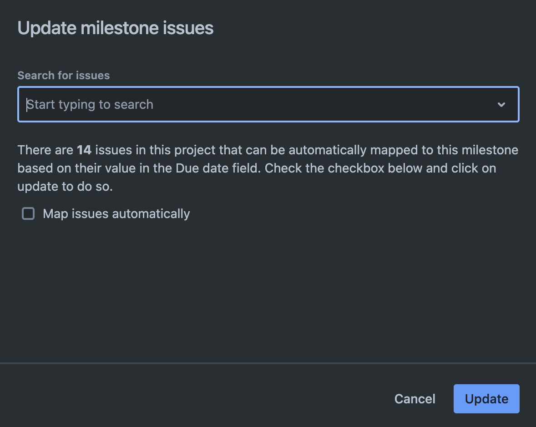Screen dimensions: 536x427
Task: Click the "Search for issues" field label
Action: [x=64, y=76]
